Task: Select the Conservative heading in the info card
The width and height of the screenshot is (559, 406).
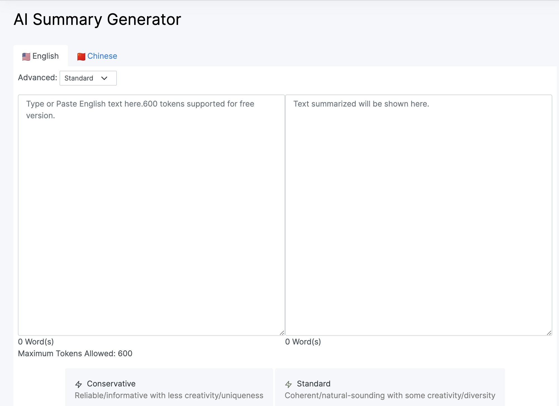Action: tap(111, 384)
